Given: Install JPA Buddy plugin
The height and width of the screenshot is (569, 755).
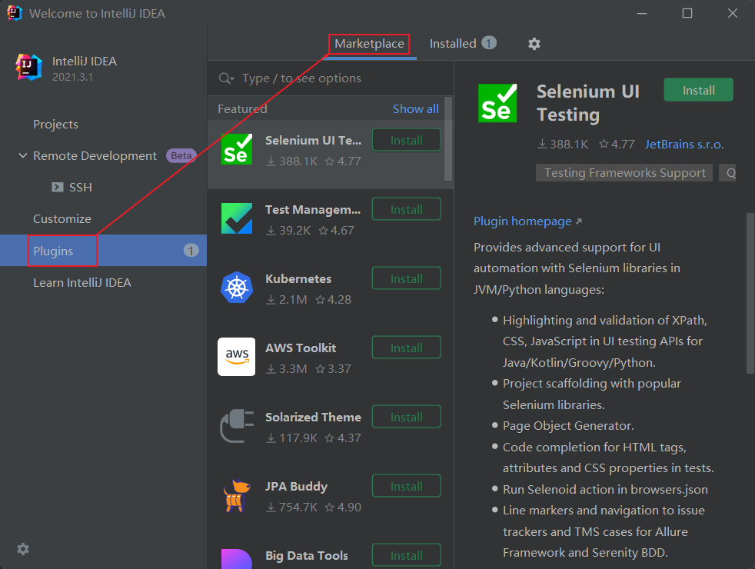Looking at the screenshot, I should [x=407, y=486].
